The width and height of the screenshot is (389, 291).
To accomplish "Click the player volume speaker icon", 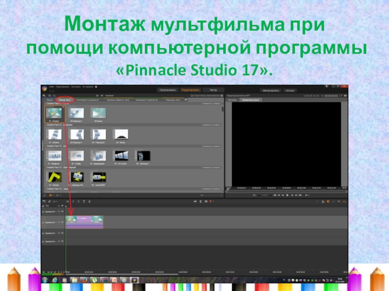I will tap(306, 195).
